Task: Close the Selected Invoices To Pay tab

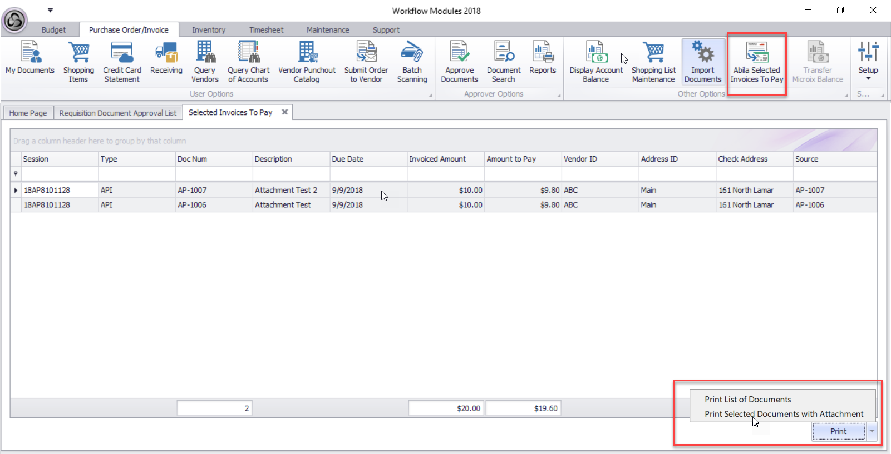Action: [285, 112]
